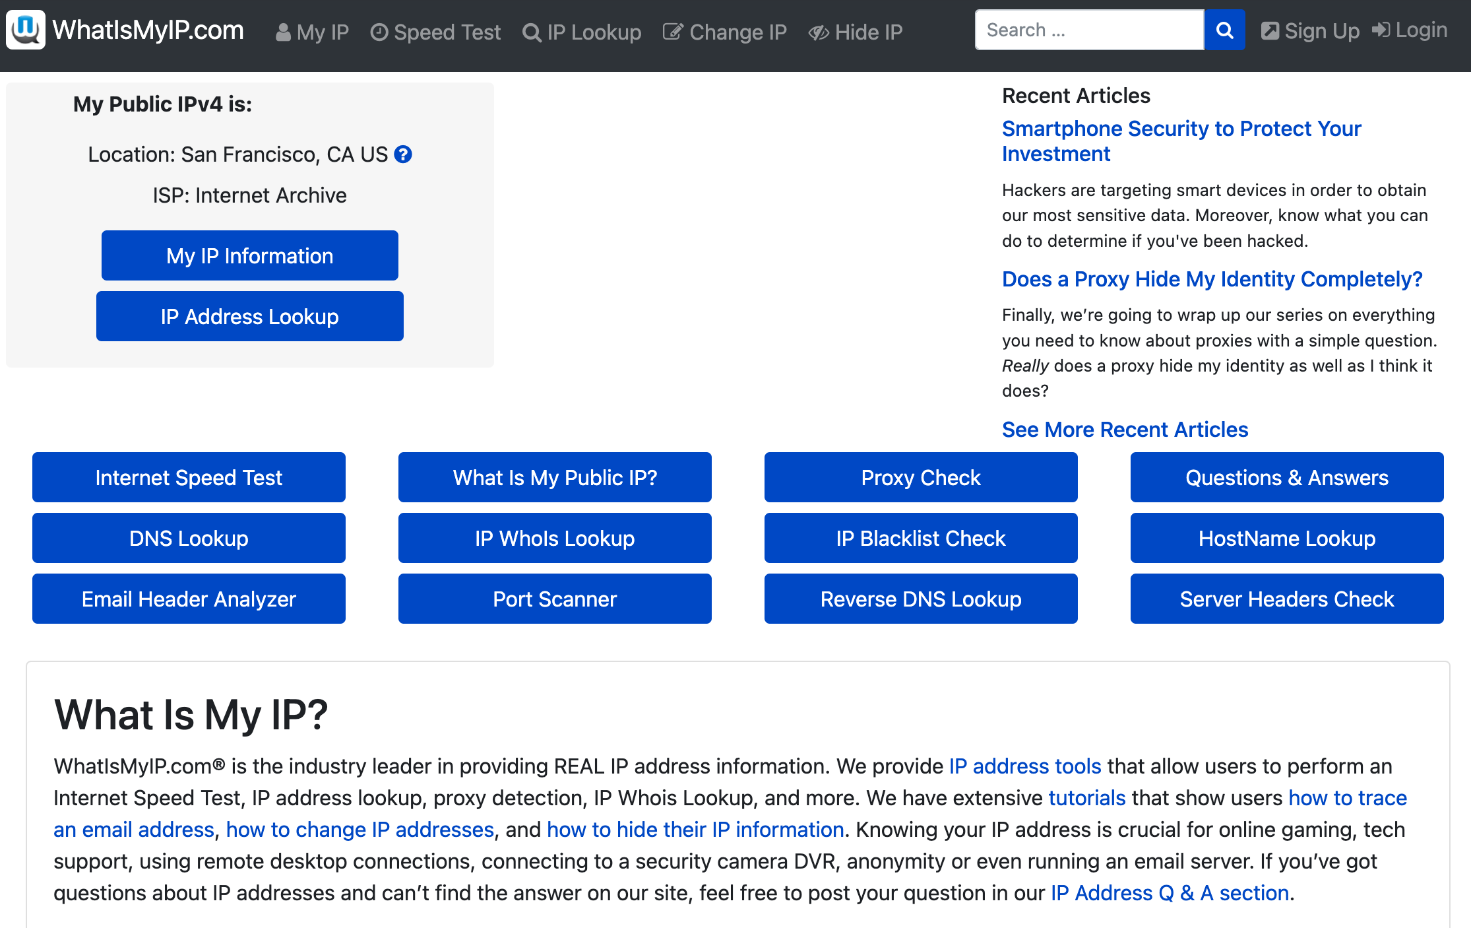
Task: Open IP WhoIs Lookup tool
Action: [x=555, y=538]
